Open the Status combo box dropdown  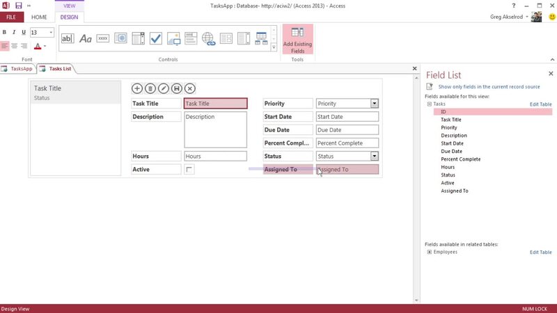pos(375,156)
